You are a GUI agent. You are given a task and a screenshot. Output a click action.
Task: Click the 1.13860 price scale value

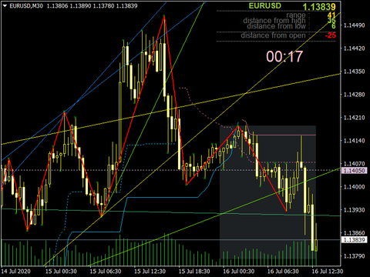point(354,233)
